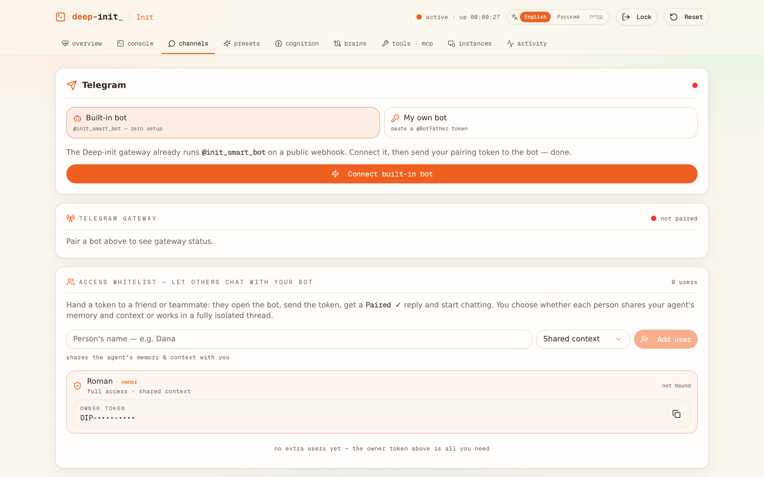Click the red status dot in Telegram card
The height and width of the screenshot is (477, 764).
[695, 85]
